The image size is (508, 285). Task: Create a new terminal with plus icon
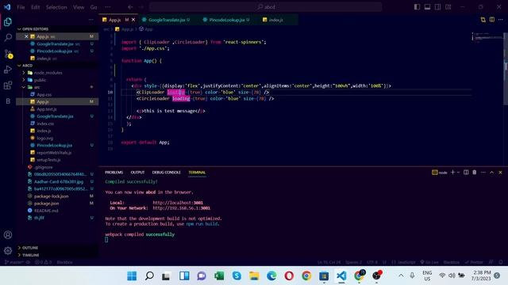point(452,173)
